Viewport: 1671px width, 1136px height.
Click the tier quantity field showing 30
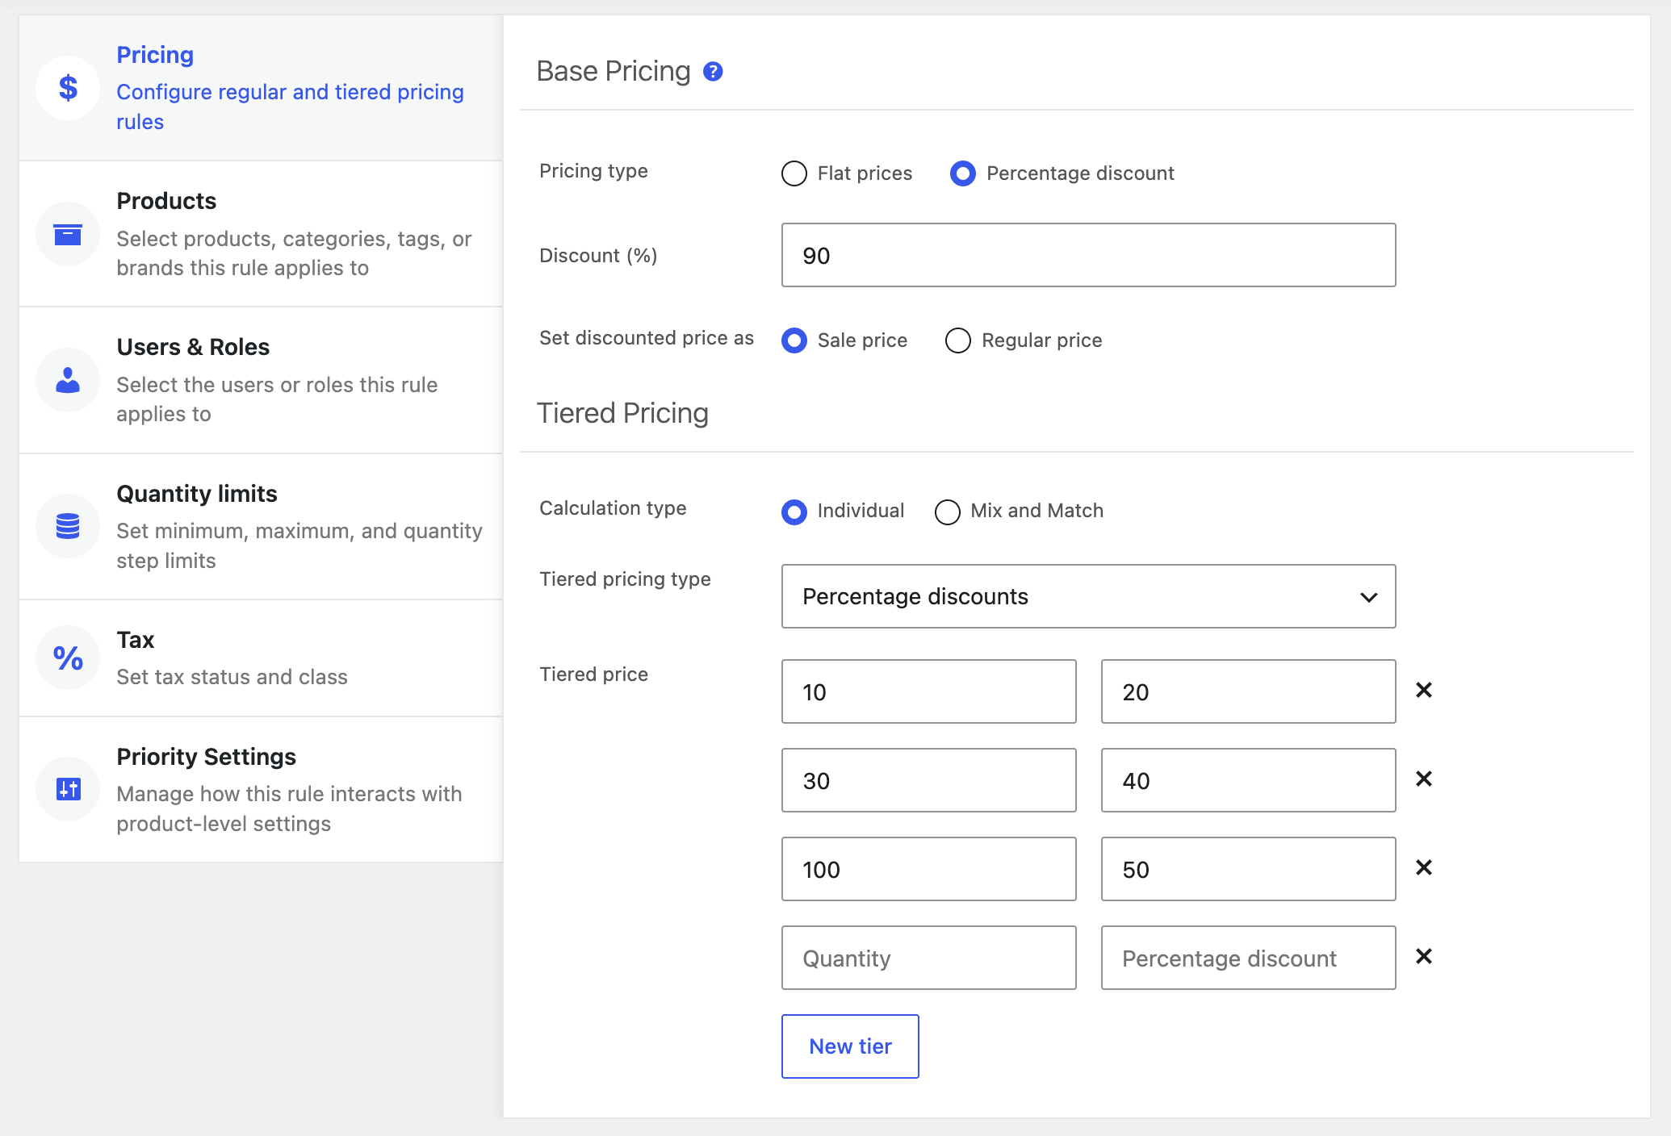(x=928, y=780)
